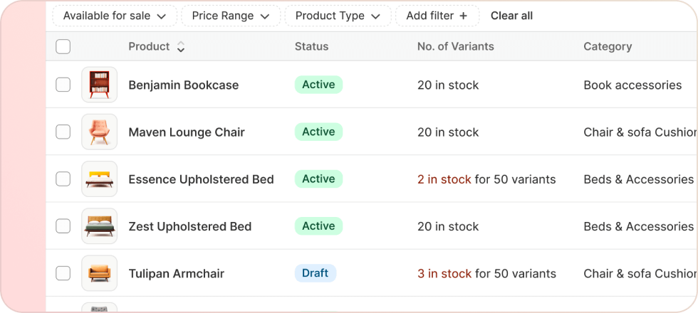698x313 pixels.
Task: Click the Category column header
Action: (x=607, y=47)
